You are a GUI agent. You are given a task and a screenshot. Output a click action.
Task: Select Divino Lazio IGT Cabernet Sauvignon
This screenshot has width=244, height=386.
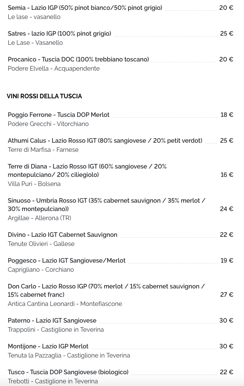tap(63, 235)
